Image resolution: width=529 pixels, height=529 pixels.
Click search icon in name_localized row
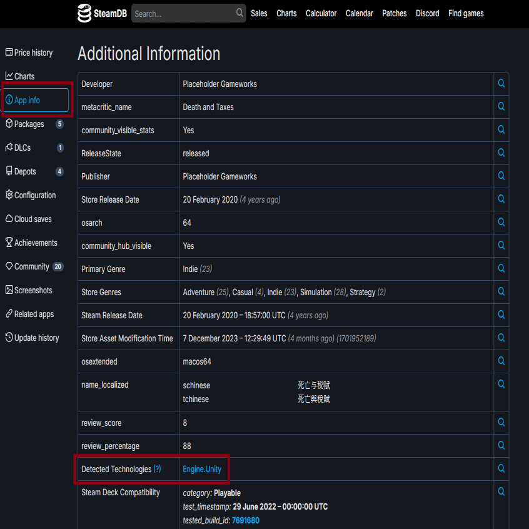pyautogui.click(x=501, y=384)
